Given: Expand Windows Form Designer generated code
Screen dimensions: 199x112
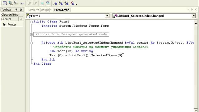Looking at the screenshot, I should coord(31,35).
